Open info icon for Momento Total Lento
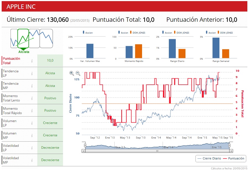 (32, 98)
